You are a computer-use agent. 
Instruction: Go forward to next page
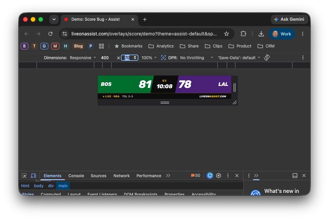(38, 34)
